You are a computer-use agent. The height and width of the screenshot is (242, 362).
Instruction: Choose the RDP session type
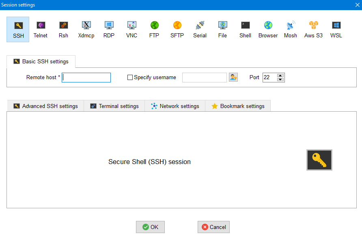coord(109,29)
